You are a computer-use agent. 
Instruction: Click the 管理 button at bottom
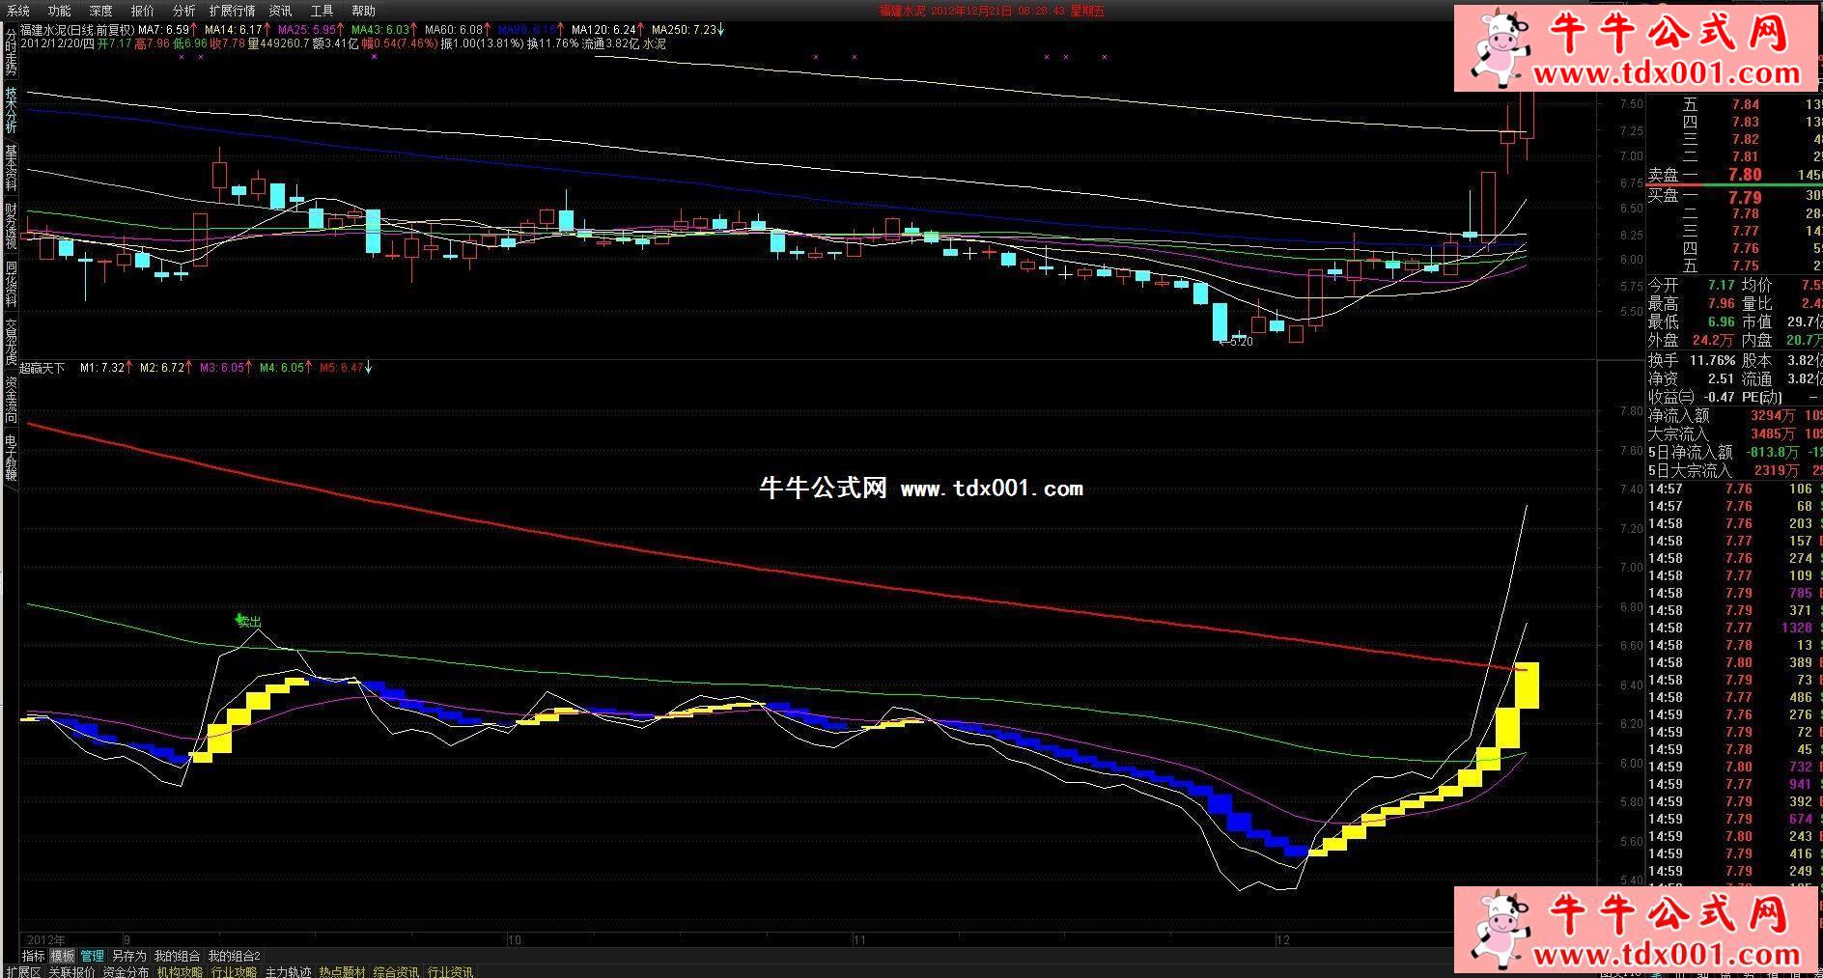point(92,956)
